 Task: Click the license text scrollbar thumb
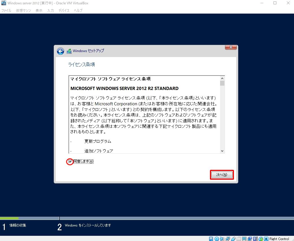pos(222,83)
